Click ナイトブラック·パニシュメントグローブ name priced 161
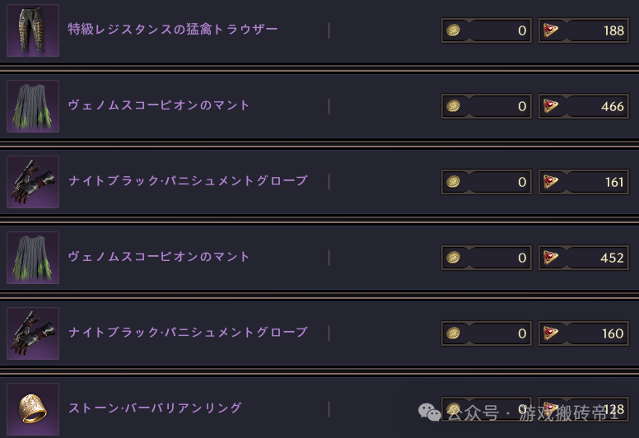639x438 pixels. click(188, 181)
